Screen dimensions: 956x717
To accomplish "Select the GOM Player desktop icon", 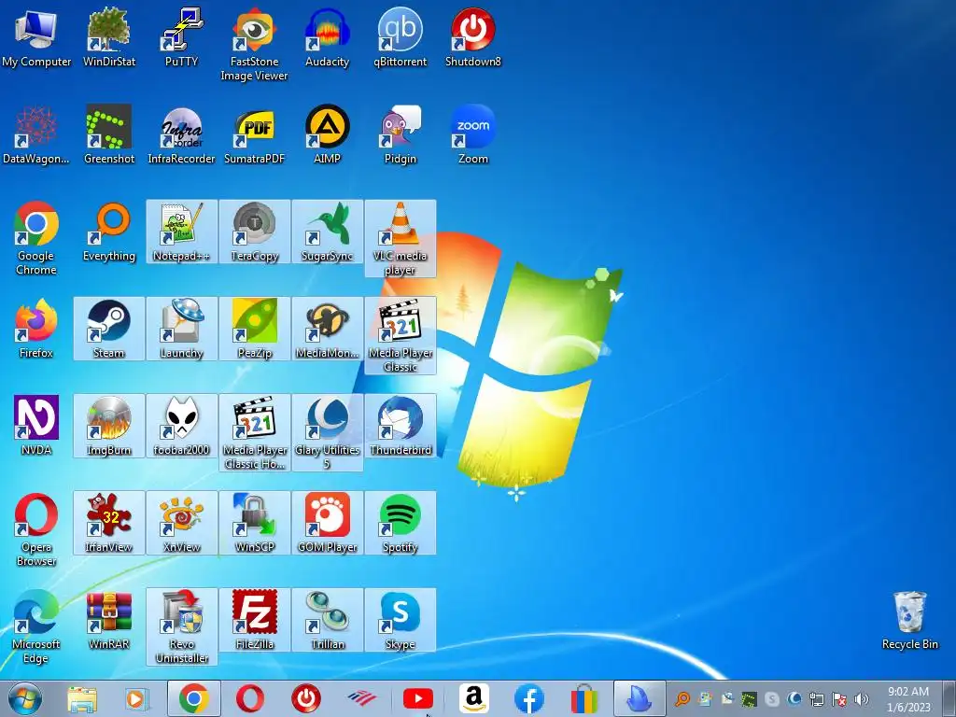I will [x=328, y=523].
